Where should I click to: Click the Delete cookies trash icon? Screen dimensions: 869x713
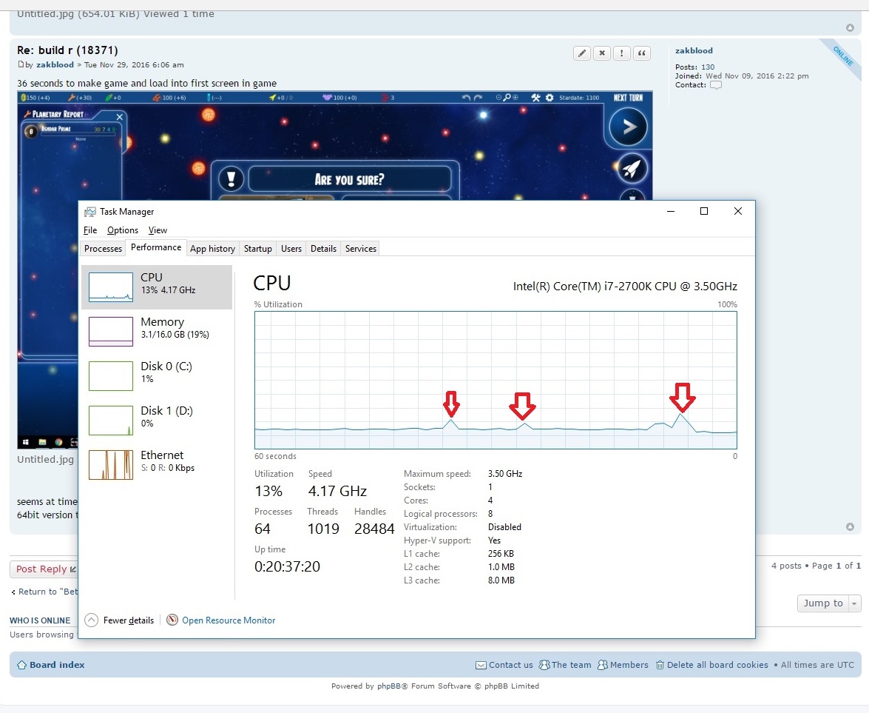[x=660, y=665]
